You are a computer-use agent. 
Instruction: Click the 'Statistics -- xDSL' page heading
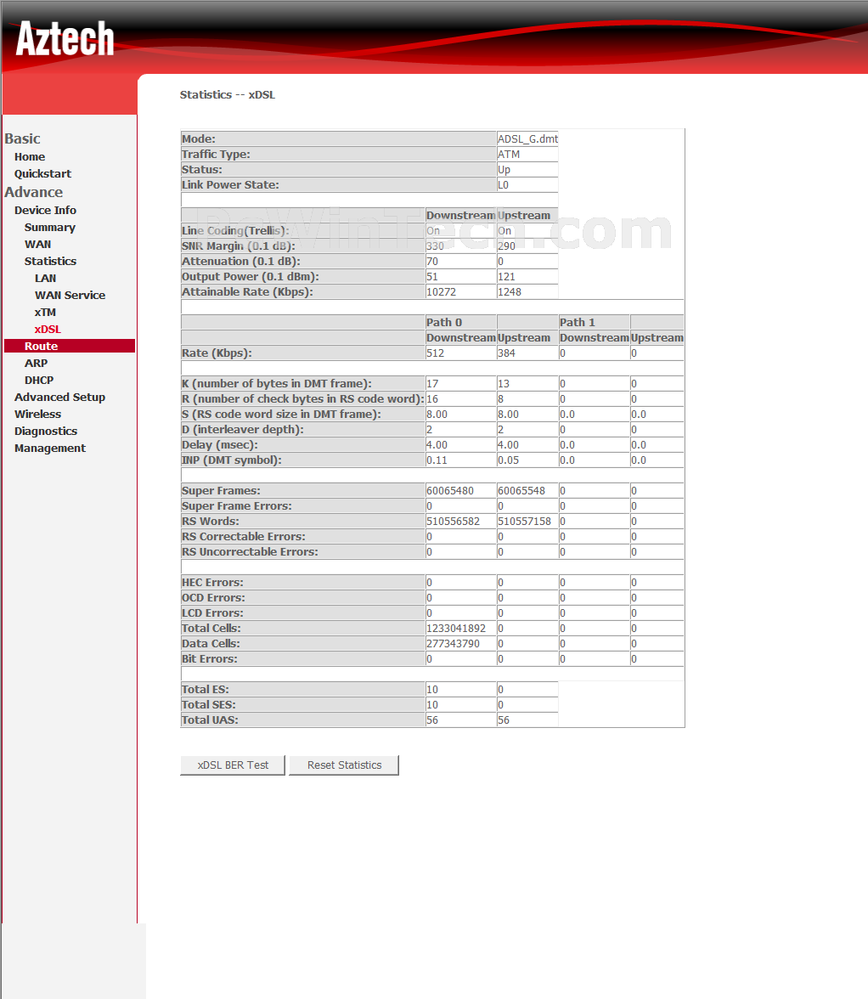click(228, 95)
